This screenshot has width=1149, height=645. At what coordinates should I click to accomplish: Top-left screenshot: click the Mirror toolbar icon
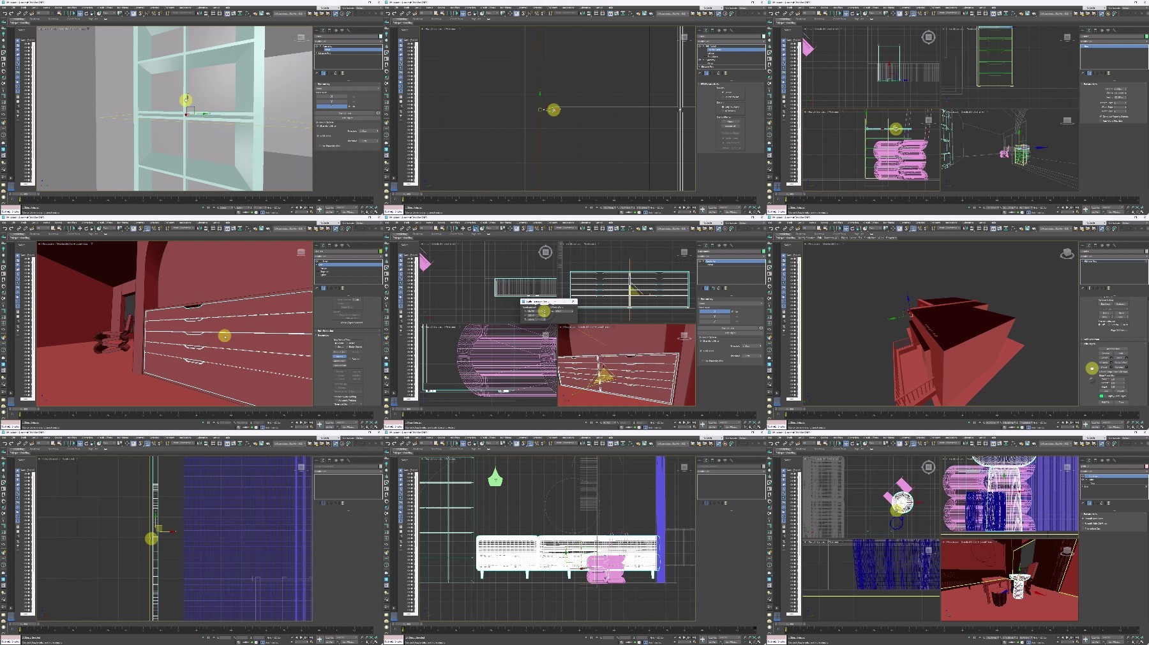click(x=199, y=13)
